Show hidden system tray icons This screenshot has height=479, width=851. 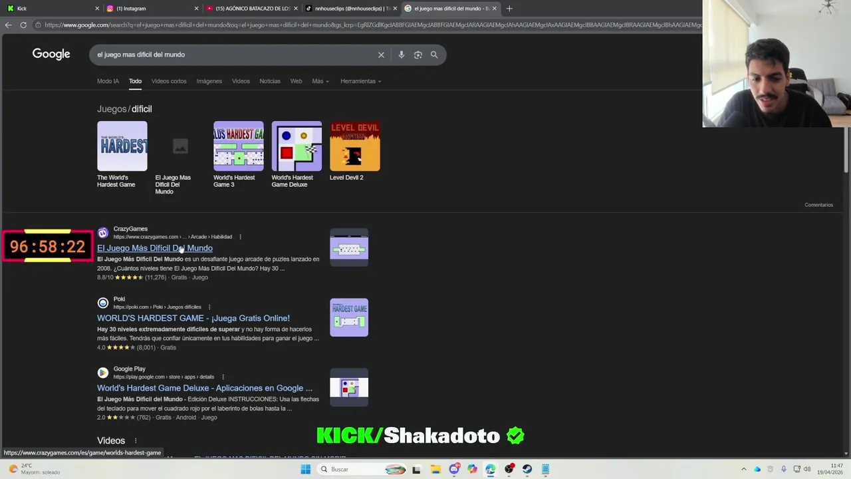tap(743, 469)
